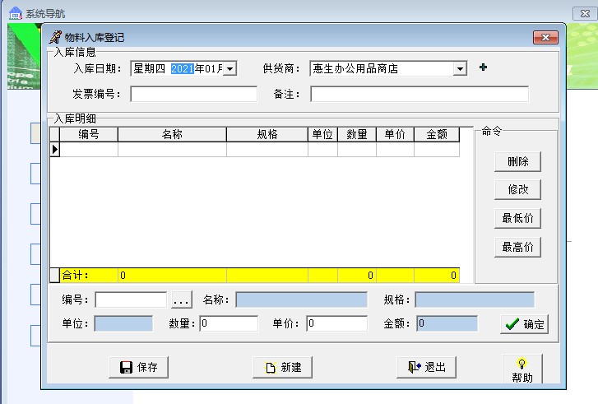The width and height of the screenshot is (598, 404).
Task: Click the document icon on 新建
Action: tap(271, 368)
